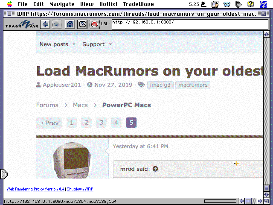Click the Forward arrow toolbar button
Viewport: 273px width, 205px height.
(x=57, y=24)
